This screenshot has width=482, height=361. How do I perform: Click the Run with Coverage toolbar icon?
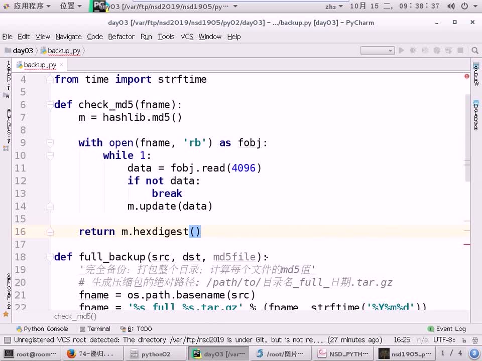pos(425,50)
